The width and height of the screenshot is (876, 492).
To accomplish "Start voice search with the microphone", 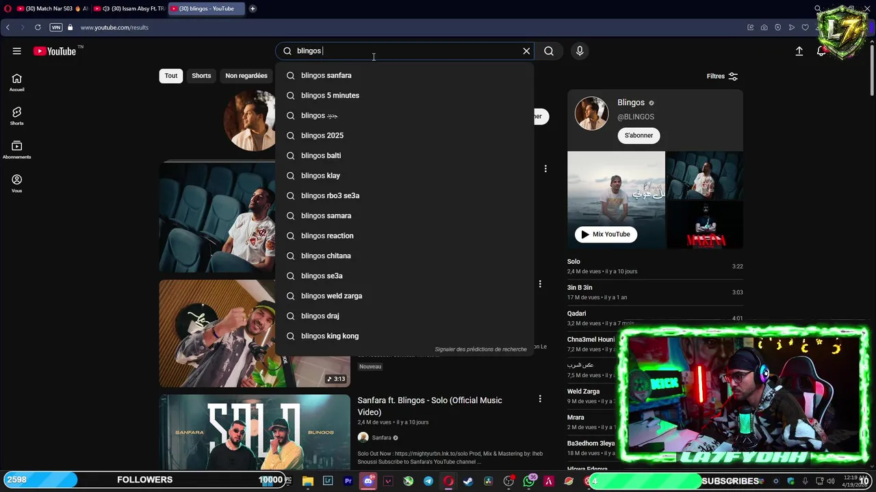I will [580, 51].
